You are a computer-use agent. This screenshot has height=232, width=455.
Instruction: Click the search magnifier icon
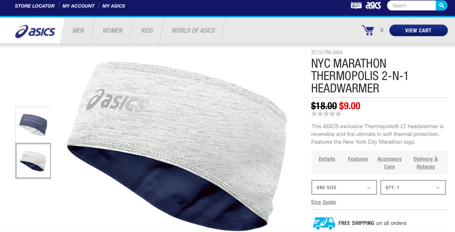click(x=442, y=6)
